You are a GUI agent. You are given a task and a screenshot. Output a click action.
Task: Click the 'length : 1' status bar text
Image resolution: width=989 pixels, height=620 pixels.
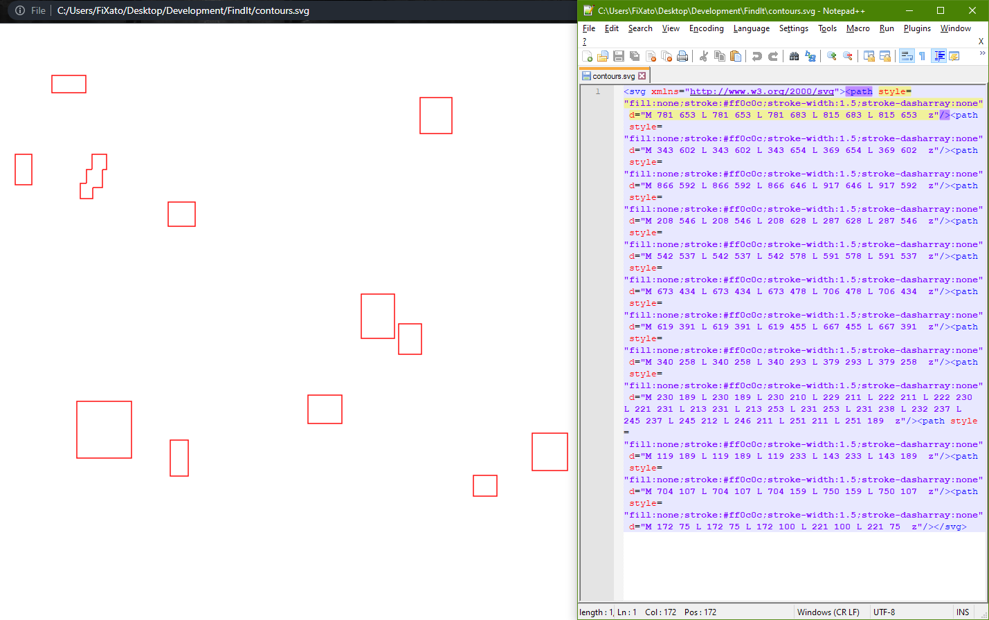tap(595, 612)
